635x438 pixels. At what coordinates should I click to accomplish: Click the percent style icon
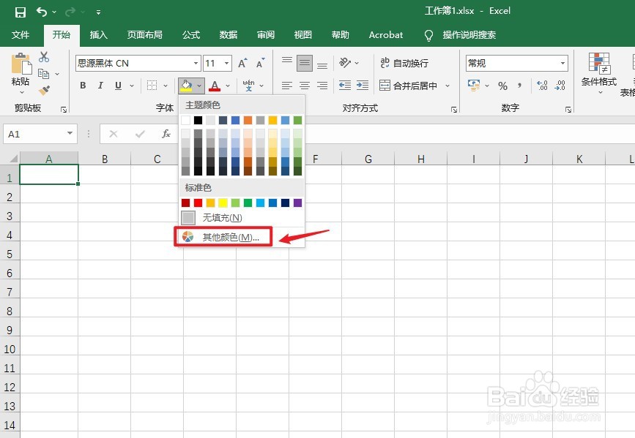tap(503, 86)
